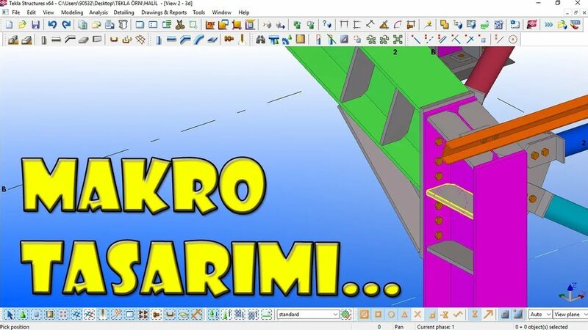Open the Window menu

tap(222, 12)
